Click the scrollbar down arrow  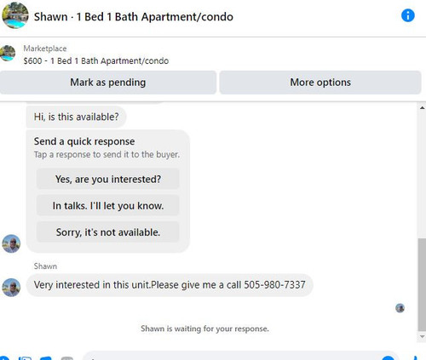422,336
